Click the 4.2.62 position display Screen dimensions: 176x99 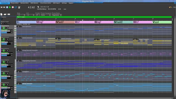(x=31, y=7)
